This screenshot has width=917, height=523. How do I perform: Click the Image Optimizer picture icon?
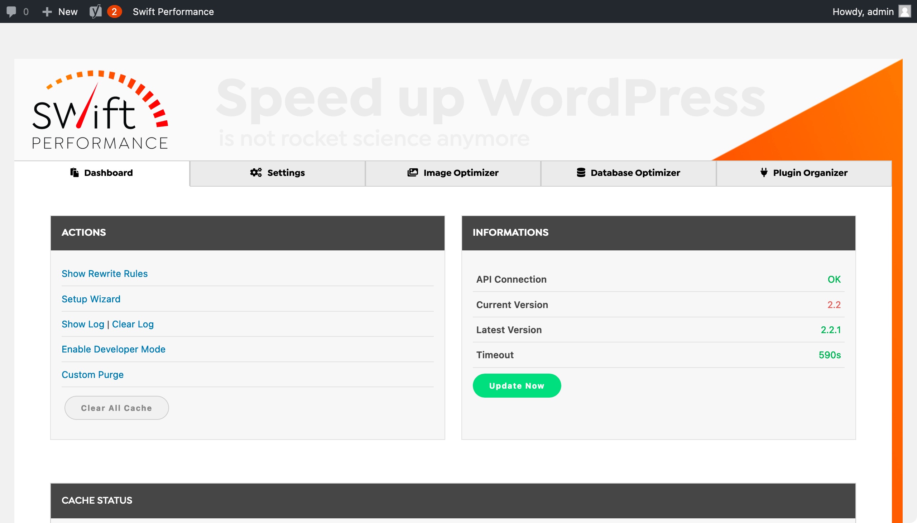[413, 173]
